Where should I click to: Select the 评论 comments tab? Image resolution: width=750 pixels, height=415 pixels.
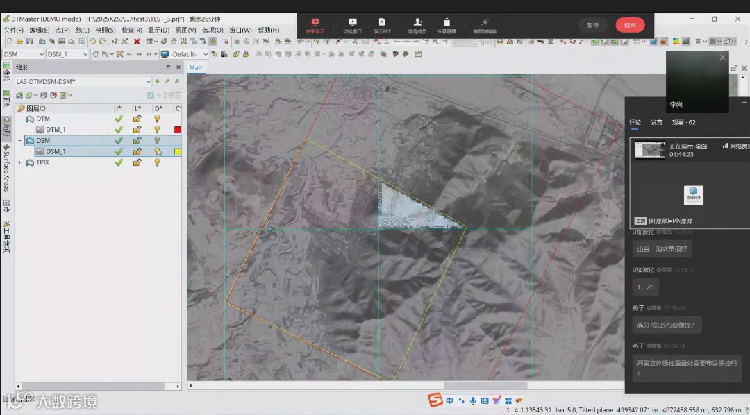tap(635, 122)
